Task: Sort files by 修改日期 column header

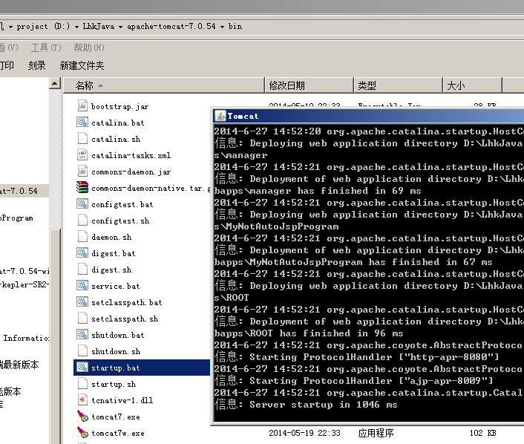Action: [x=309, y=85]
